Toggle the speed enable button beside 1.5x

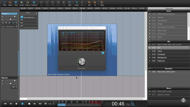click(x=46, y=104)
